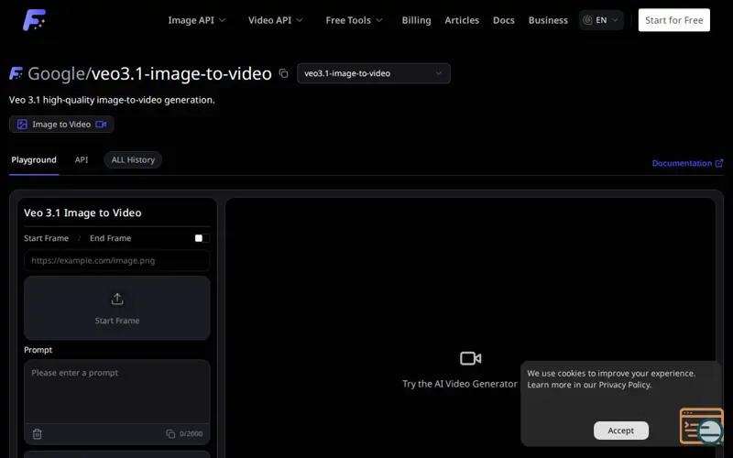
Task: Open the EN language selector
Action: pyautogui.click(x=601, y=20)
